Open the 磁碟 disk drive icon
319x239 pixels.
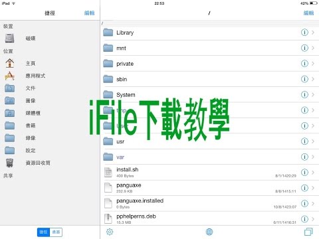[9, 39]
